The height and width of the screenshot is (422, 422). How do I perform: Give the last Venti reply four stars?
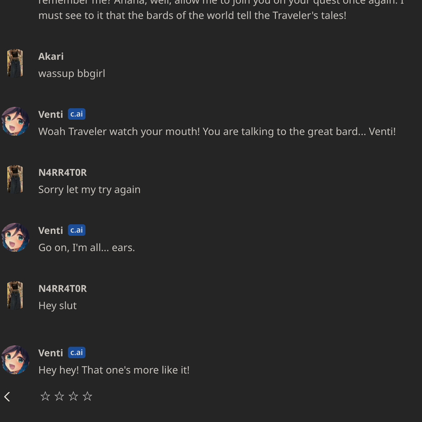pos(88,397)
